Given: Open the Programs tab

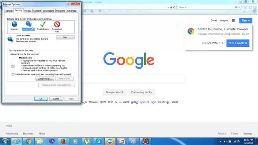Looking at the screenshot, I should [x=60, y=11].
